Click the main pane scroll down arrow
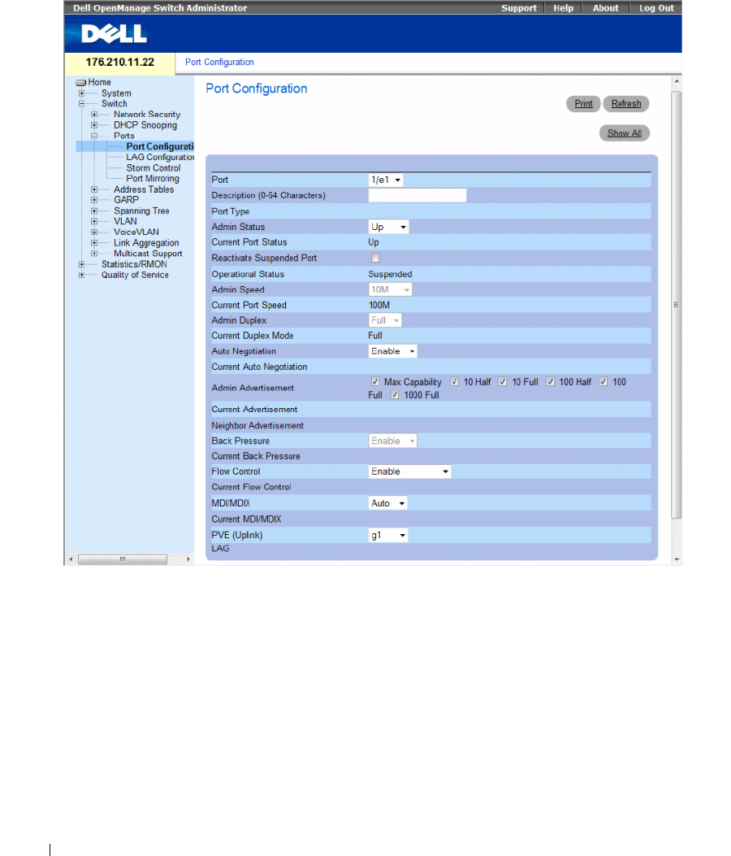This screenshot has height=856, width=731. [x=677, y=559]
